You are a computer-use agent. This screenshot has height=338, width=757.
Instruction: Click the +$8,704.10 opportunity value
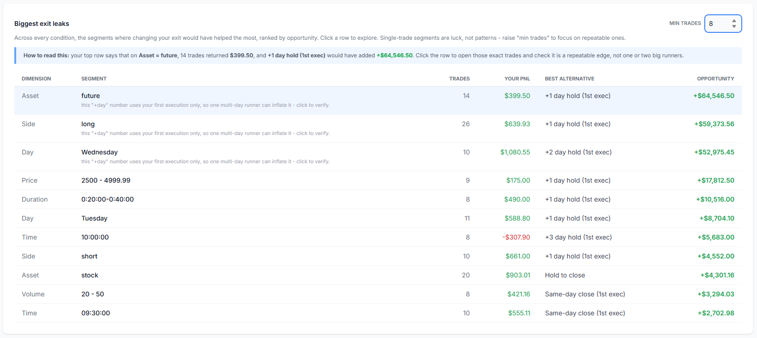717,218
